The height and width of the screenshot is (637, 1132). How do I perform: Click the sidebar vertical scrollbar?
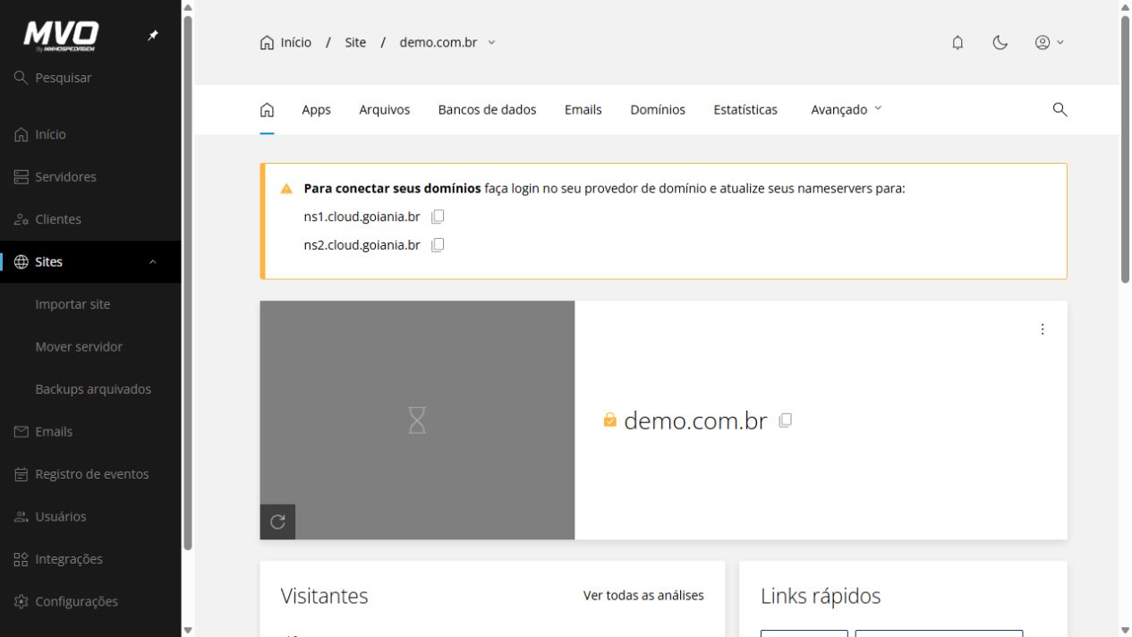pos(187,284)
